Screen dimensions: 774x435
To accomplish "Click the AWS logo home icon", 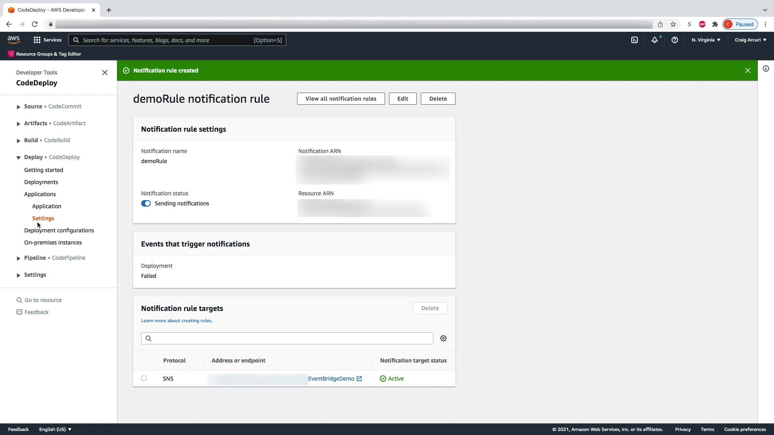I will click(x=13, y=39).
